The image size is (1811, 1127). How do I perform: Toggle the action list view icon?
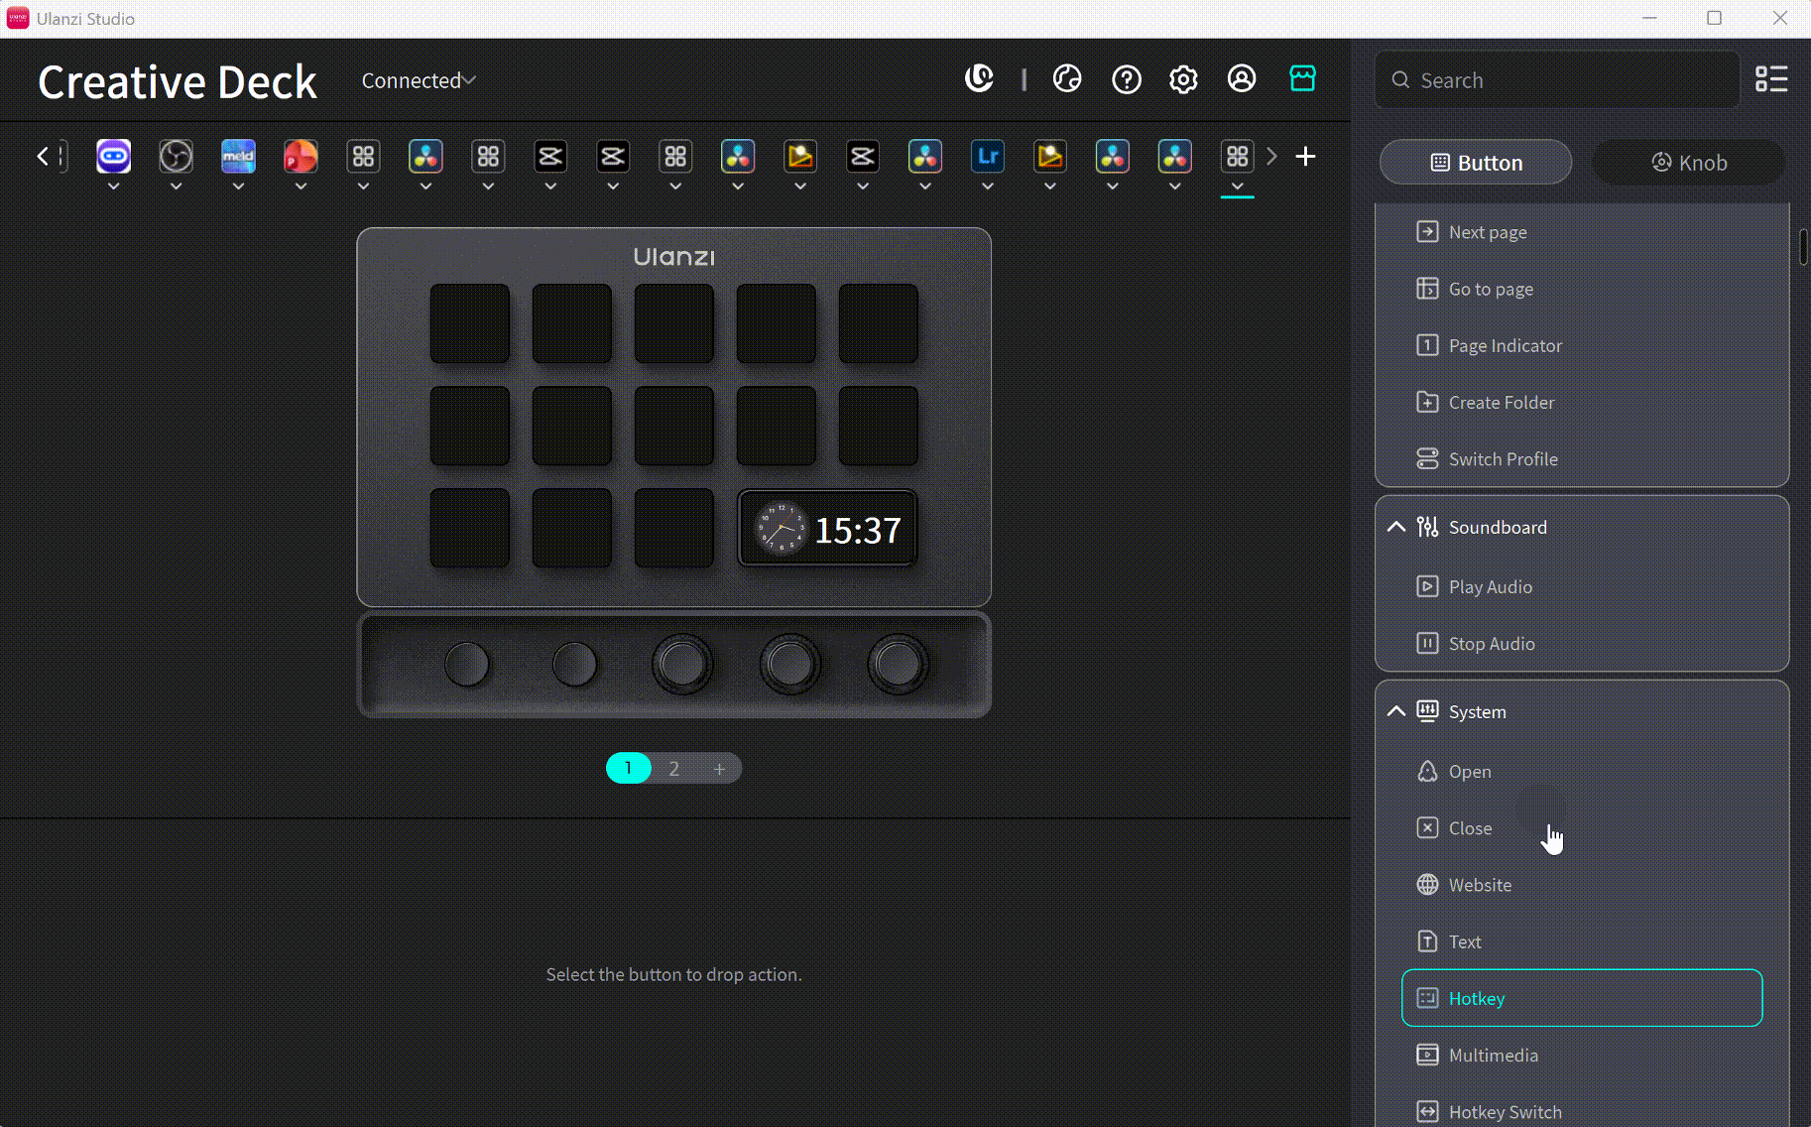click(1771, 79)
